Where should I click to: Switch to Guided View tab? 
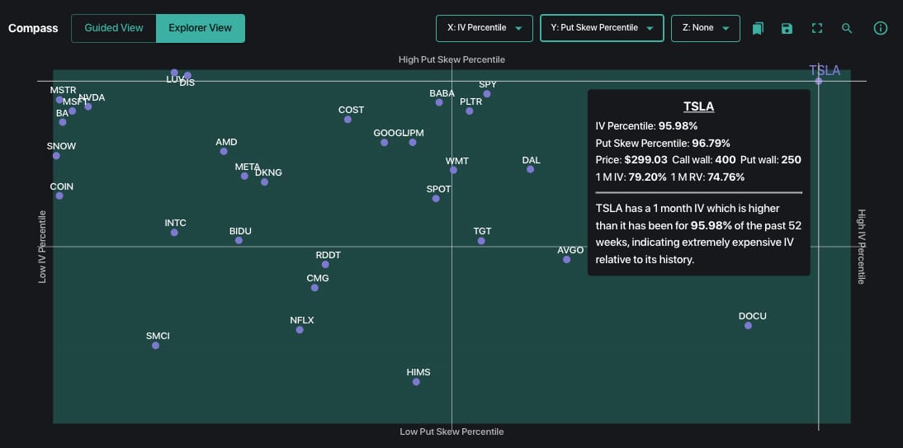(x=113, y=28)
